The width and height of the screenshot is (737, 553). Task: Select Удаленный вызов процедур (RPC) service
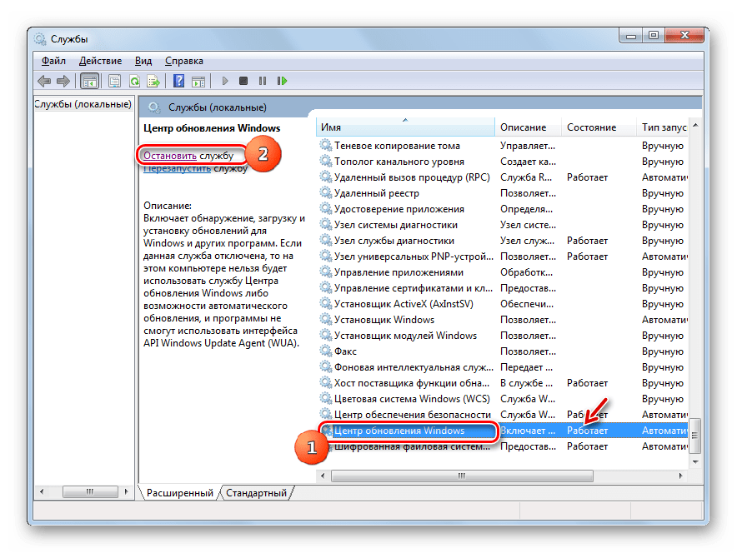coord(503,177)
